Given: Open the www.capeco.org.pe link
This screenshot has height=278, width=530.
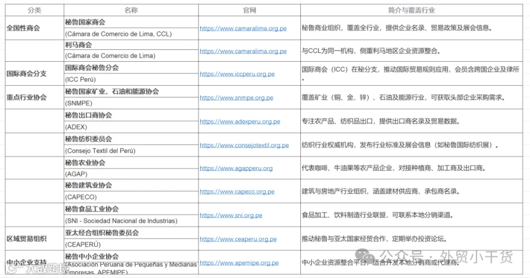Looking at the screenshot, I should (x=237, y=192).
